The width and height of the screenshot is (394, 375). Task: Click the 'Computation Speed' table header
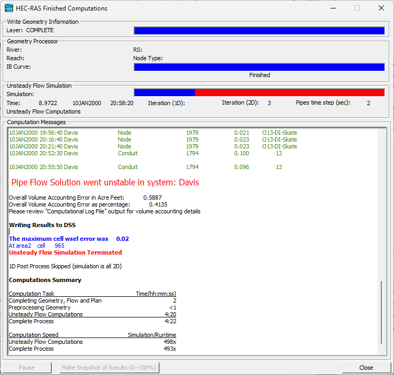(33, 335)
